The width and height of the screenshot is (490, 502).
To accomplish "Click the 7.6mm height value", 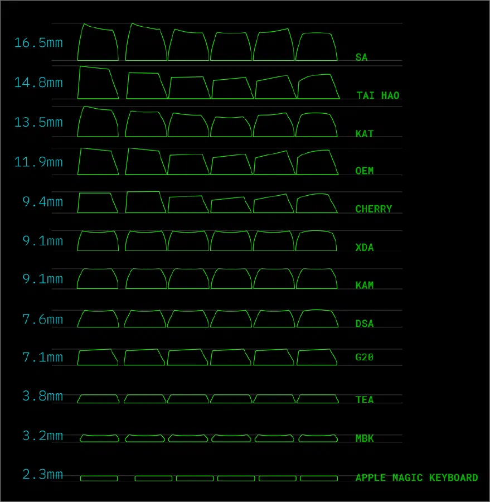I will pos(42,320).
